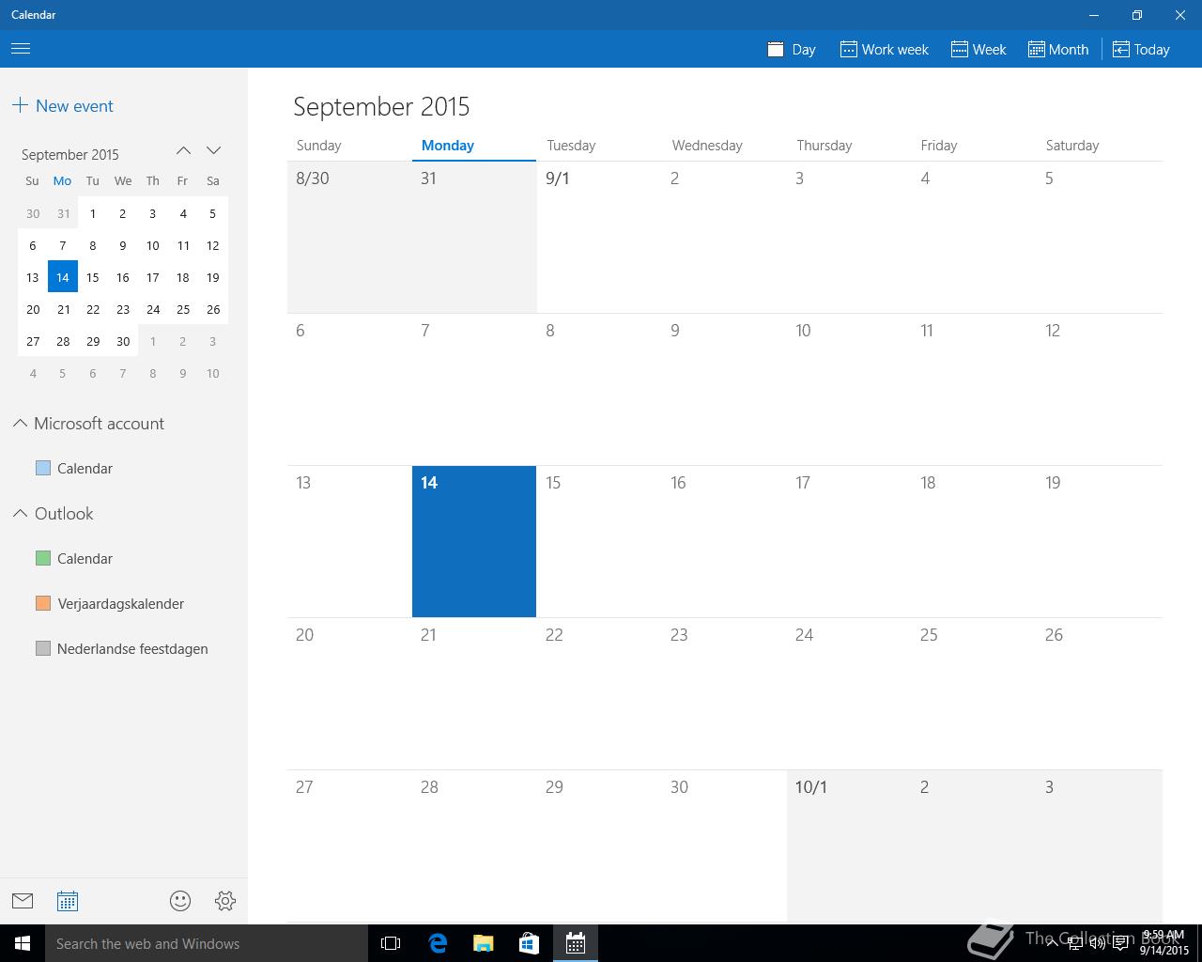Switch to Work week view
This screenshot has width=1202, height=962.
click(x=884, y=50)
